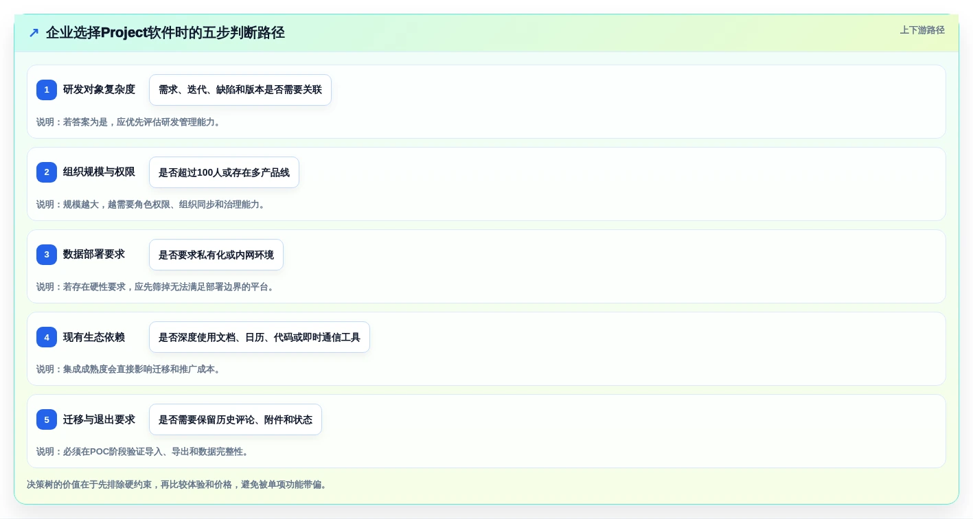Click the 是否超过100人或存在多产品线 chip

coord(224,172)
